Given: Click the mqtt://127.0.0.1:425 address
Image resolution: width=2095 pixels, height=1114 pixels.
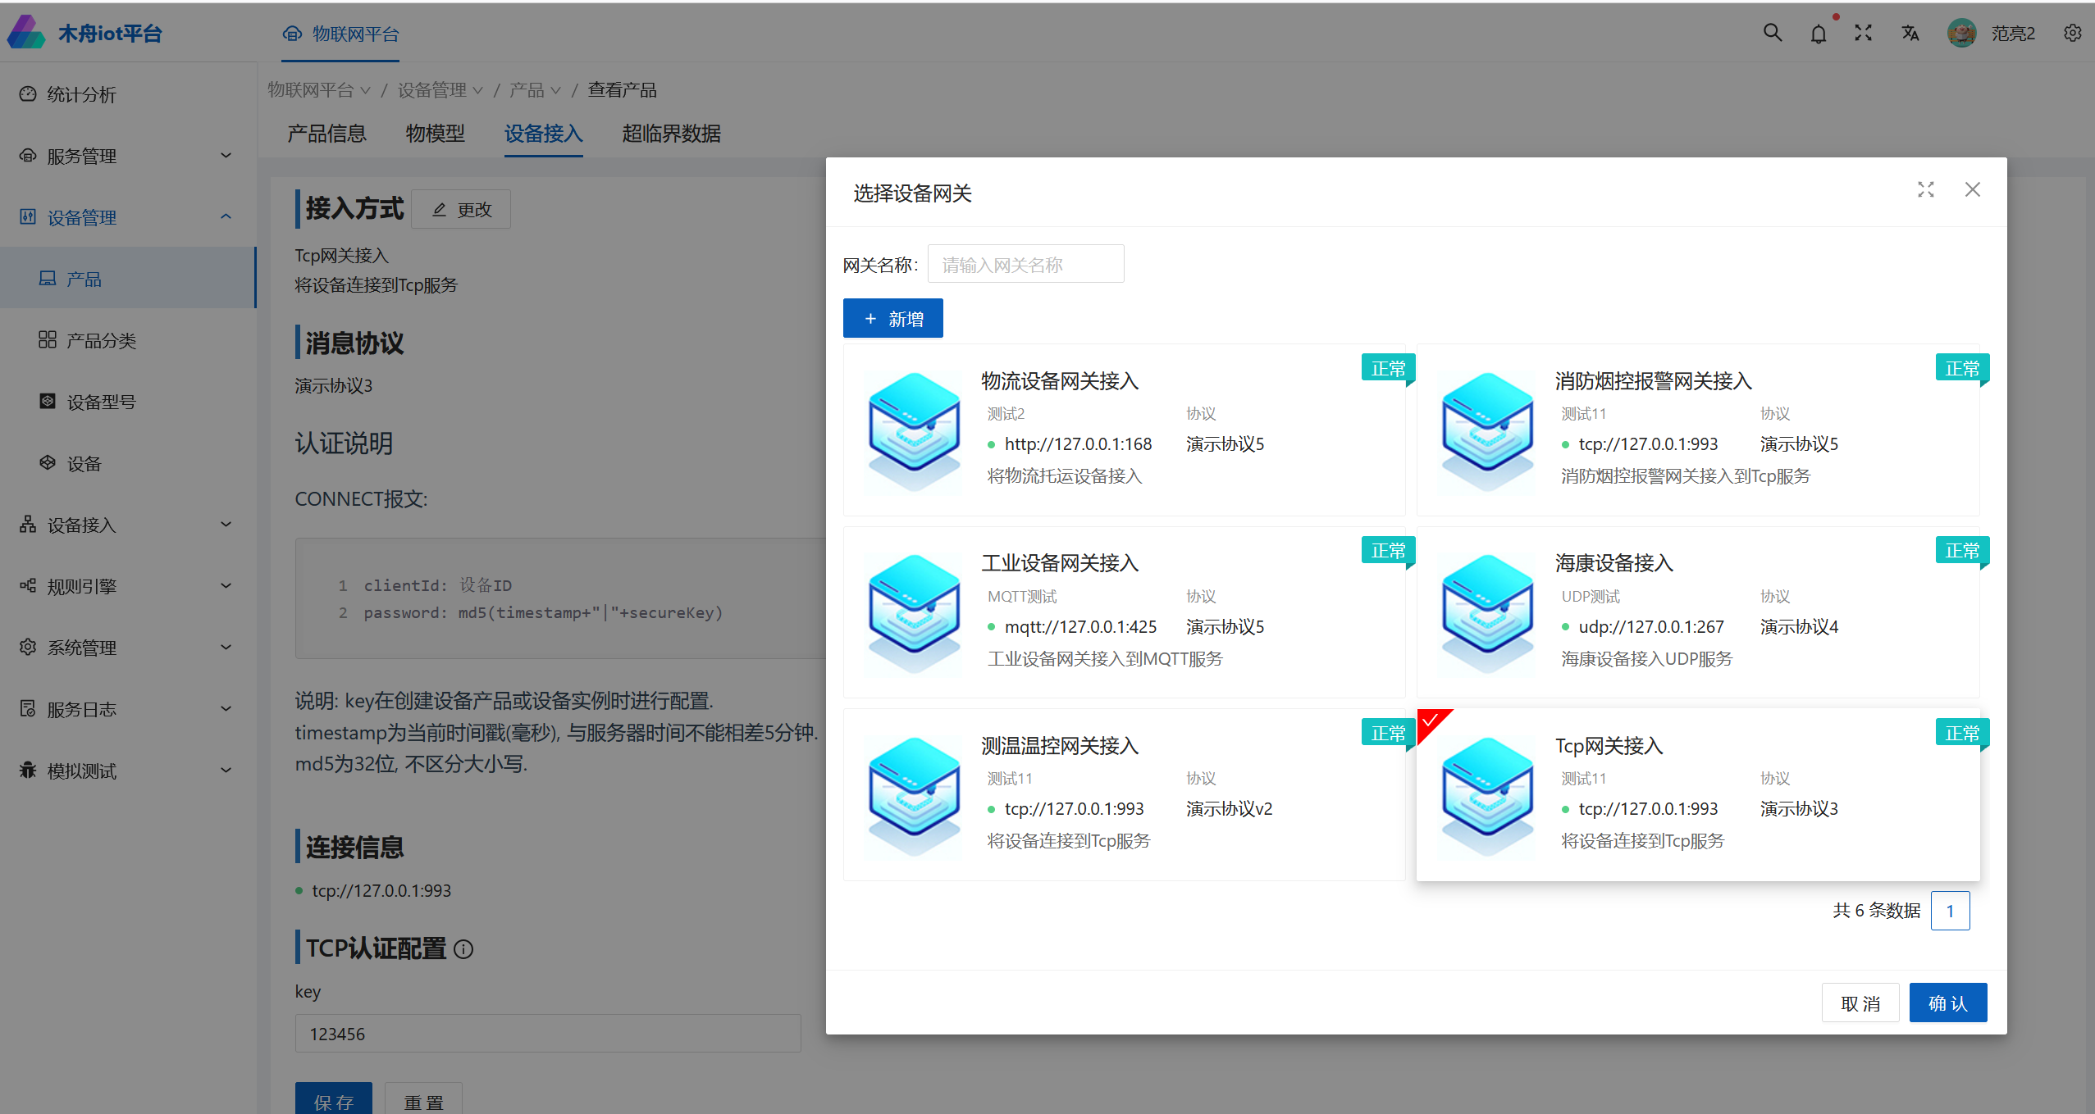Looking at the screenshot, I should pos(1080,627).
